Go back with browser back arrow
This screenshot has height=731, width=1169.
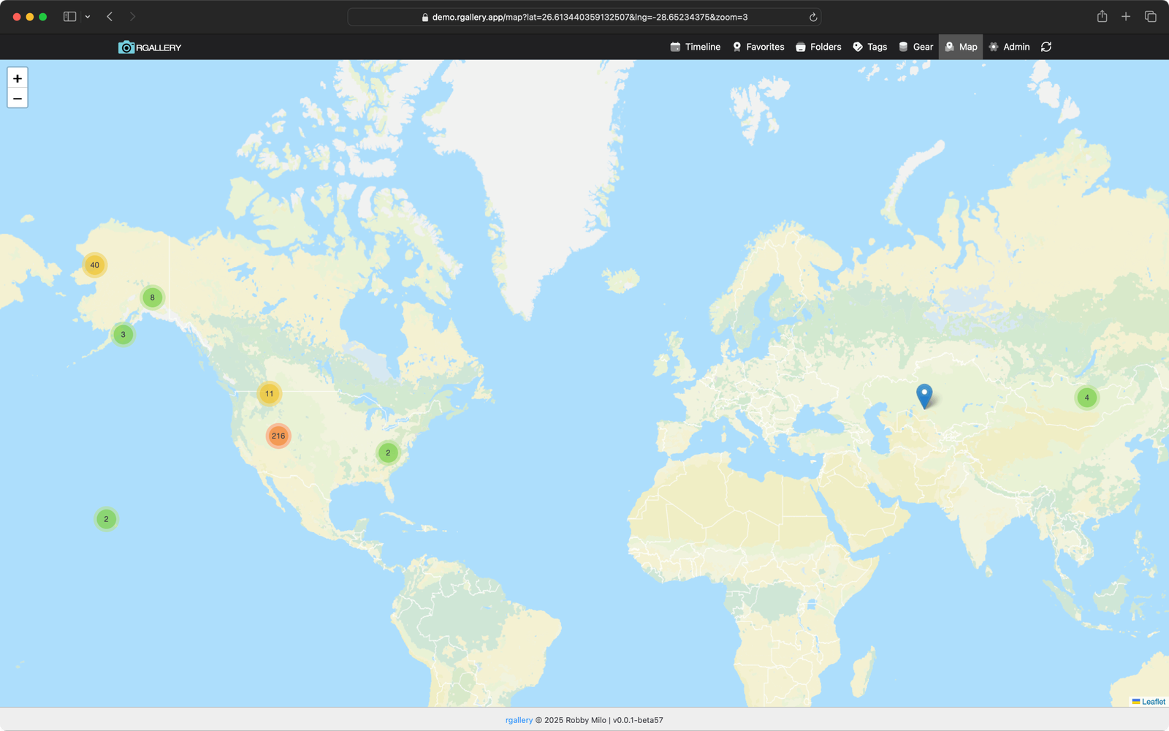point(110,17)
